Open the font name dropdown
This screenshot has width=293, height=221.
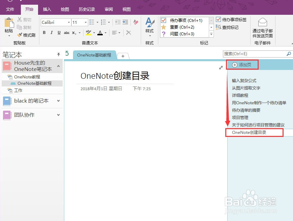point(69,23)
